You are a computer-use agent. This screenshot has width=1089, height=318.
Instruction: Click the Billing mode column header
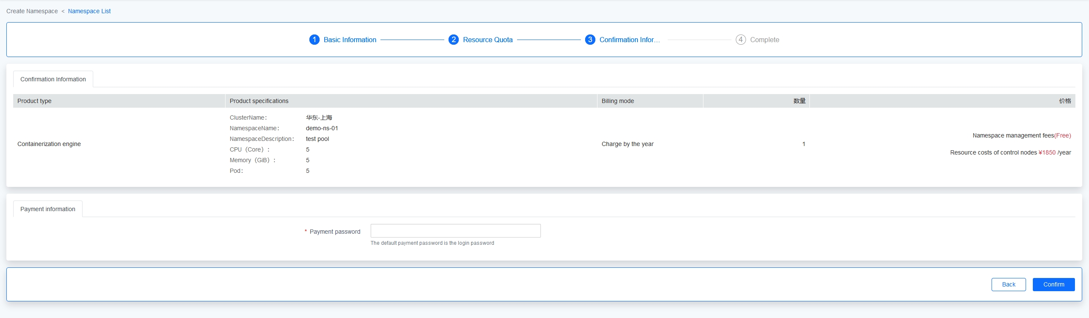[617, 101]
